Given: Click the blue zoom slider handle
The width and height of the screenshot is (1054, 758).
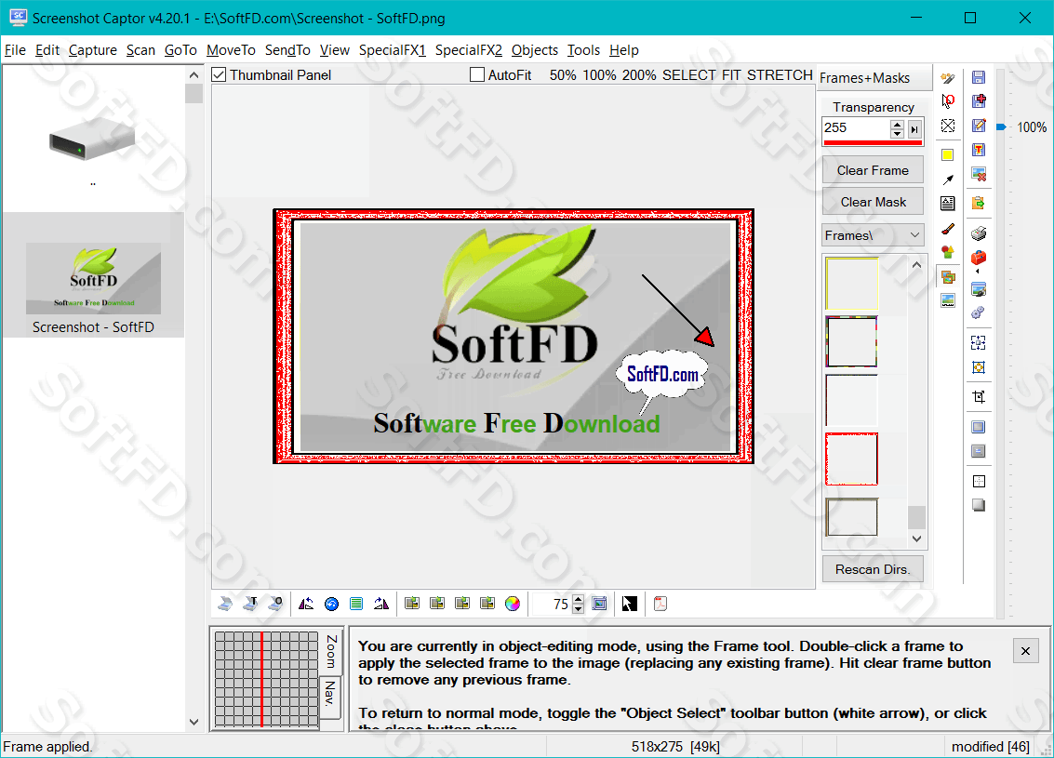Looking at the screenshot, I should tap(1001, 127).
